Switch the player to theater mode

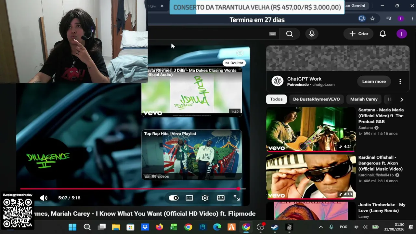[221, 198]
